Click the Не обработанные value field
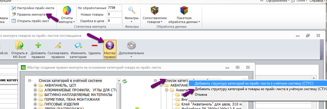The height and width of the screenshot is (109, 327). tap(114, 8)
